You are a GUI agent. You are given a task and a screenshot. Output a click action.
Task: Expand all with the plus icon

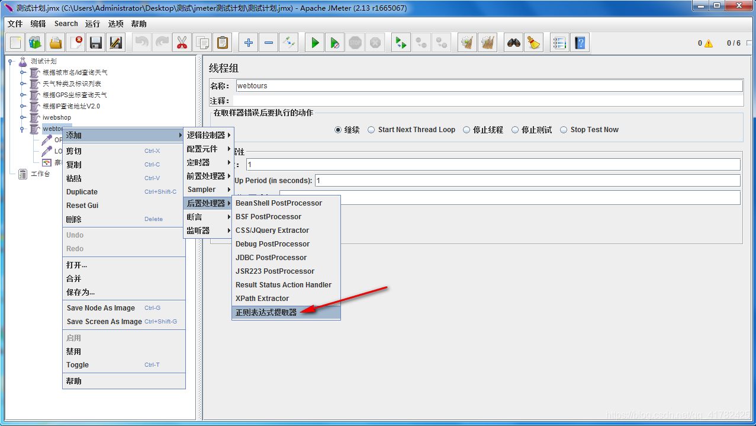[x=249, y=43]
